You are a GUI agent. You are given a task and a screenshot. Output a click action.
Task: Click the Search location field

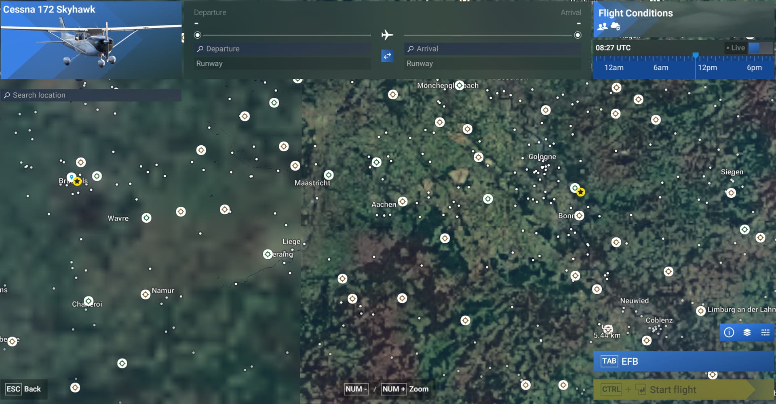[x=91, y=95]
